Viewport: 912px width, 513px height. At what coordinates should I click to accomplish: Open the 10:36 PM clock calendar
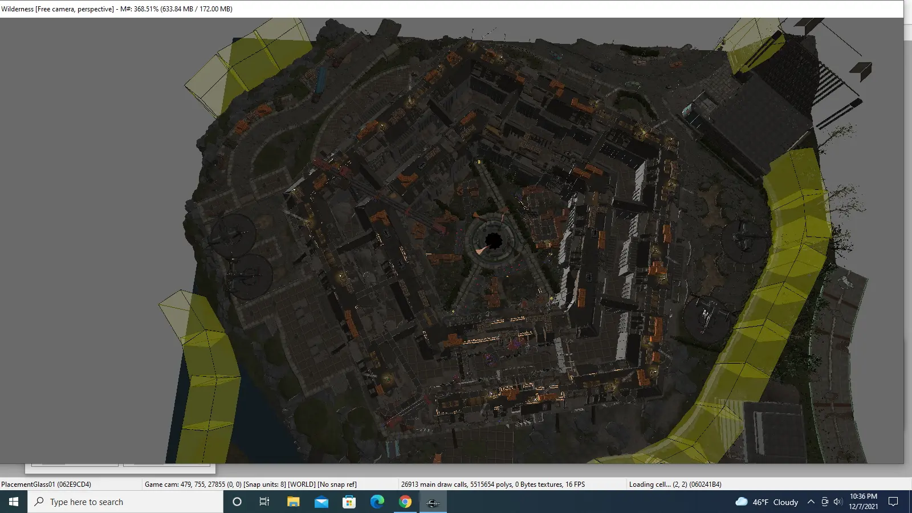[863, 502]
